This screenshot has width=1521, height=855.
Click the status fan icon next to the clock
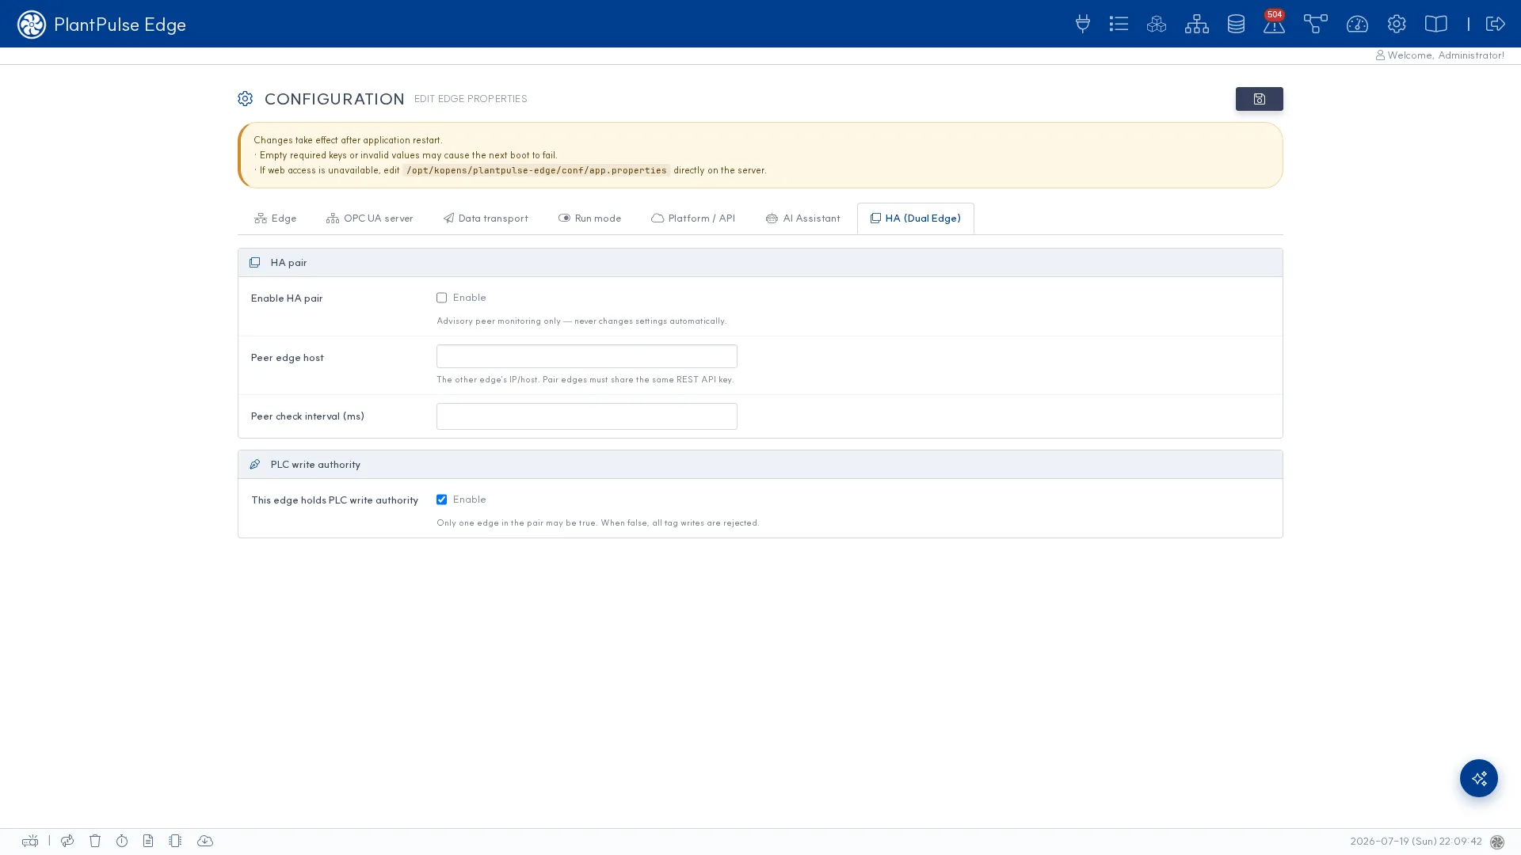click(1497, 842)
